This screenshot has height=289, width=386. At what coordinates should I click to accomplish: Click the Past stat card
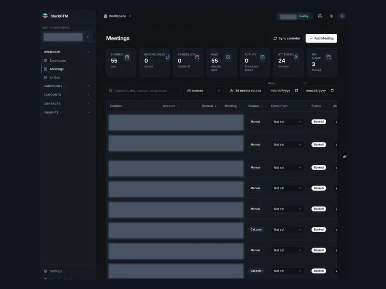[221, 63]
